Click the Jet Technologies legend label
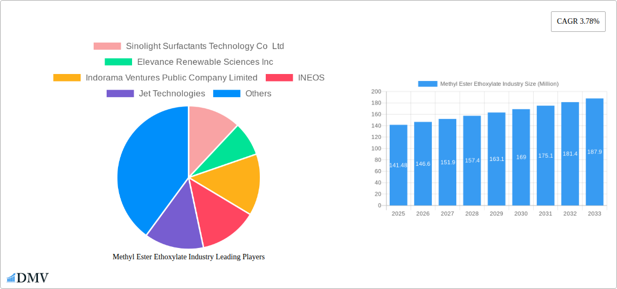 [172, 93]
